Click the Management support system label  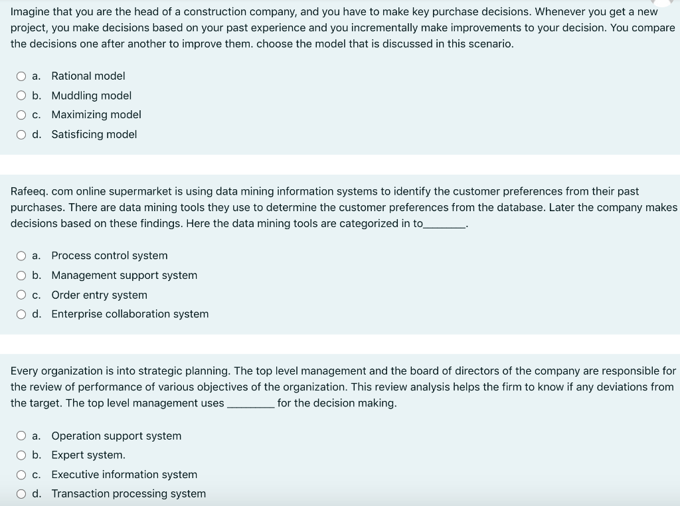124,276
